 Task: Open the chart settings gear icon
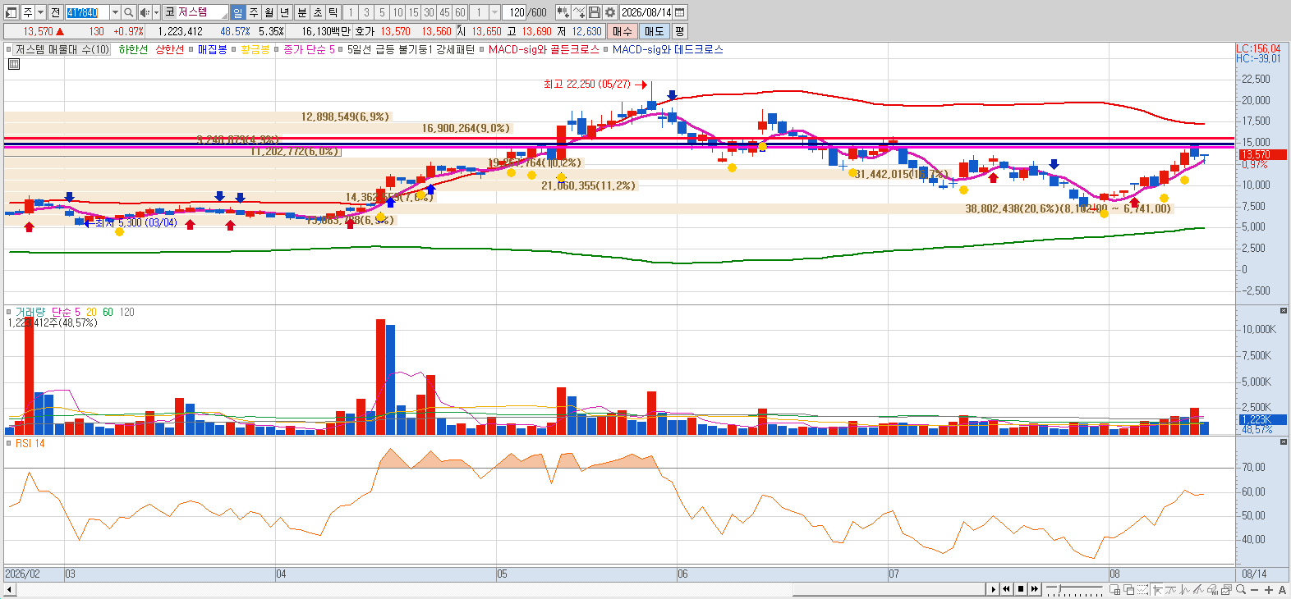tap(610, 12)
